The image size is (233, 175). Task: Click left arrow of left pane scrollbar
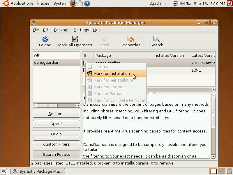(x=35, y=105)
